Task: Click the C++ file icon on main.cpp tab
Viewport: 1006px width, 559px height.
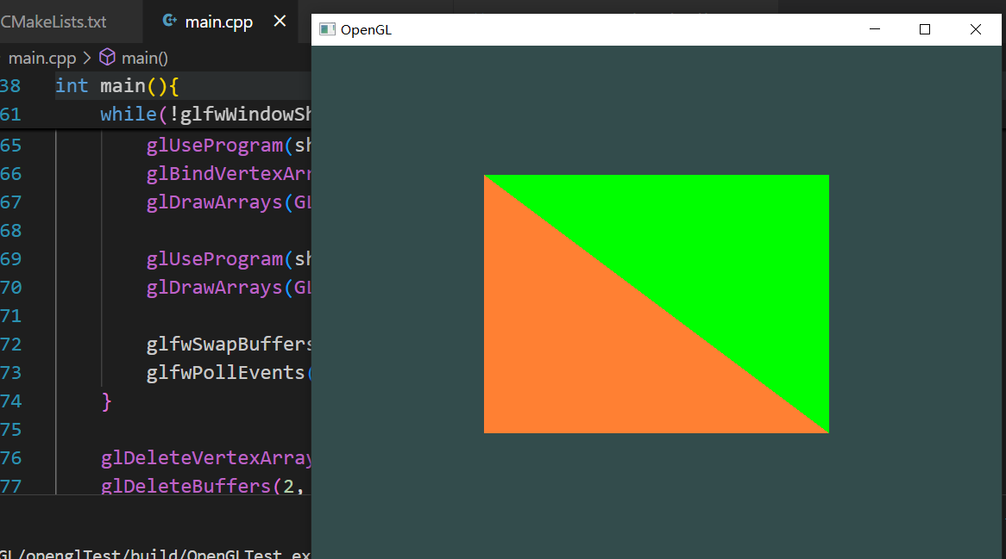Action: (x=170, y=22)
